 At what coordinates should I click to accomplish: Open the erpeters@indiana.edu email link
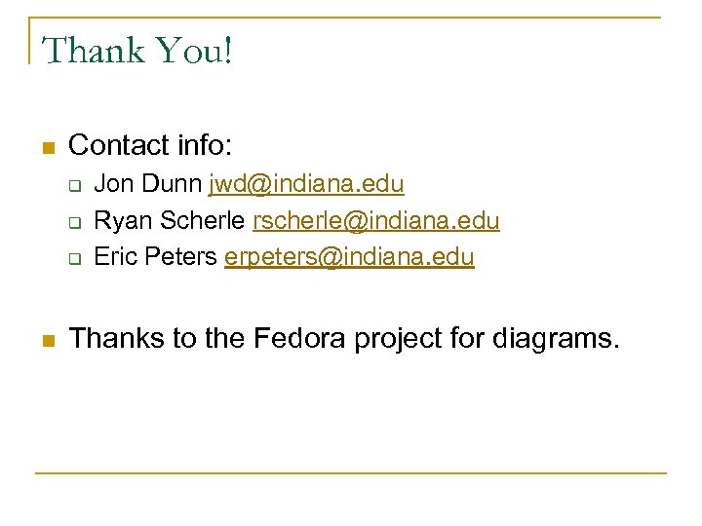349,257
